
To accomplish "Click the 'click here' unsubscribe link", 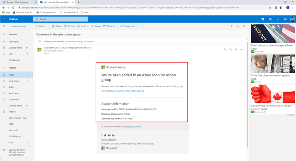I will coord(137,126).
